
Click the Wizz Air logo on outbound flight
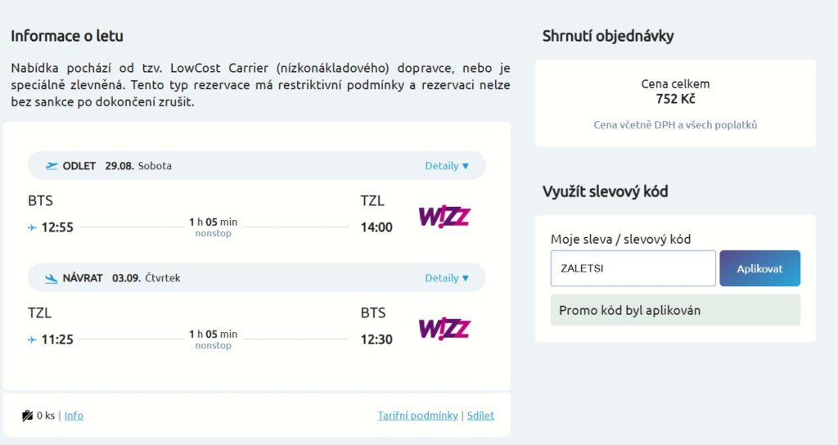pos(444,216)
